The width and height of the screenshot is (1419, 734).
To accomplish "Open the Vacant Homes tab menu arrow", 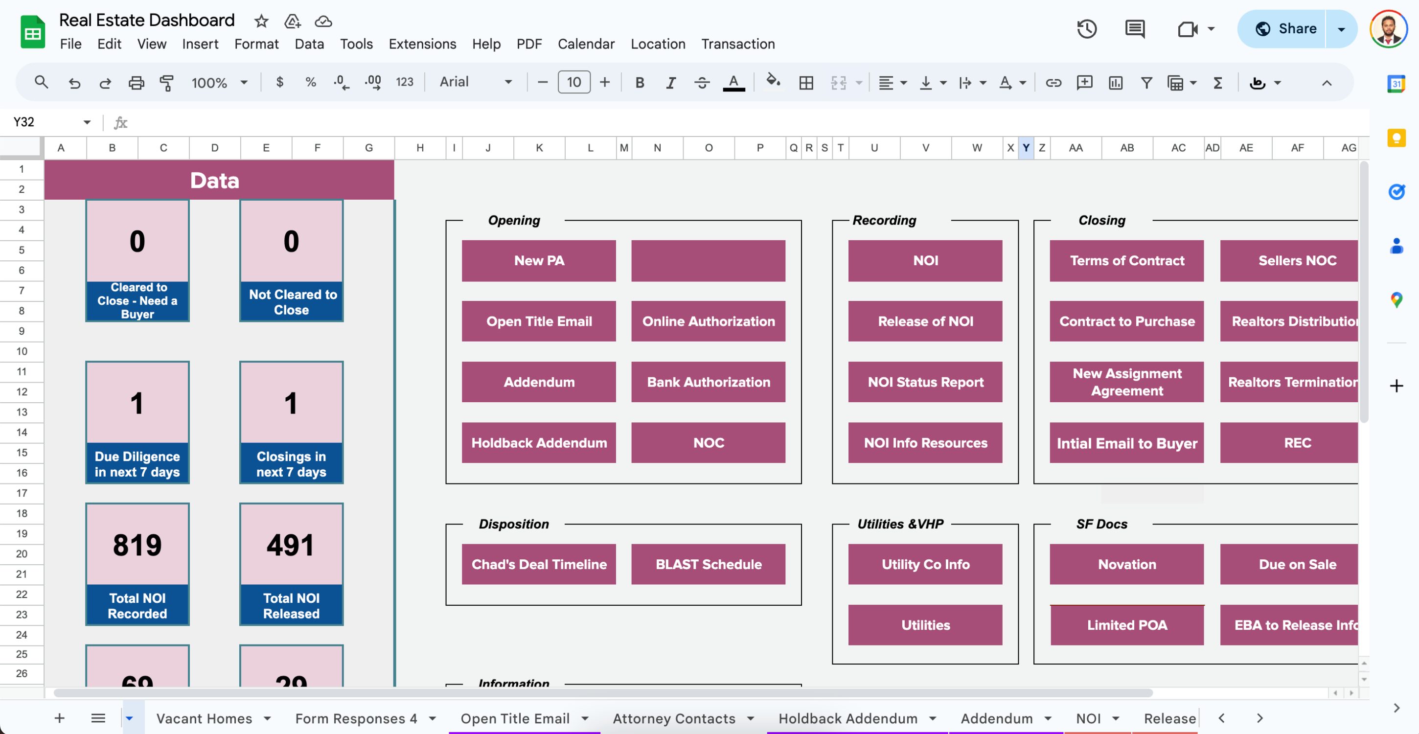I will pos(267,718).
